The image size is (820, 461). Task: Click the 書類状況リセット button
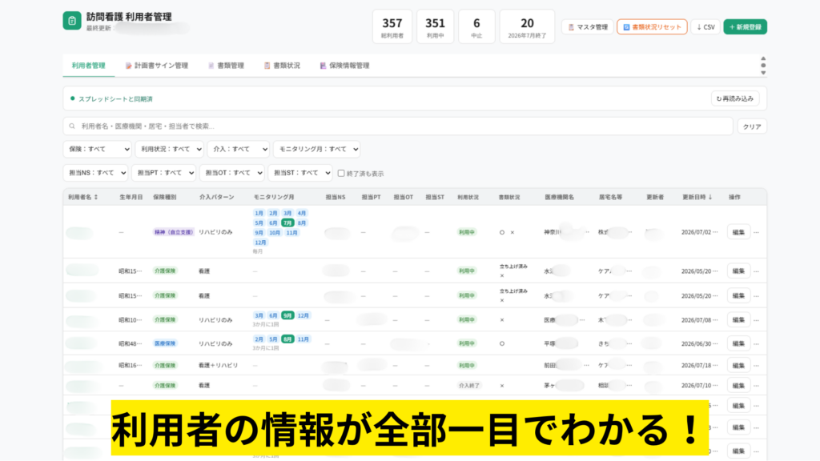click(x=652, y=26)
